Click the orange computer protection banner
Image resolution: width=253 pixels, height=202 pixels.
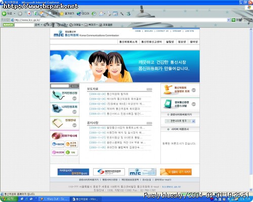pos(176,172)
